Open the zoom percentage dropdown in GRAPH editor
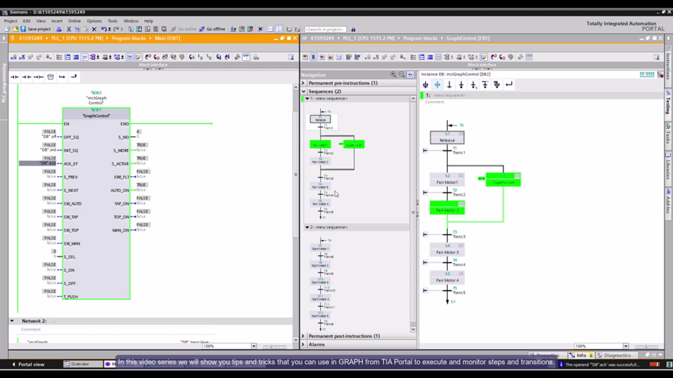The height and width of the screenshot is (378, 673). pyautogui.click(x=625, y=346)
